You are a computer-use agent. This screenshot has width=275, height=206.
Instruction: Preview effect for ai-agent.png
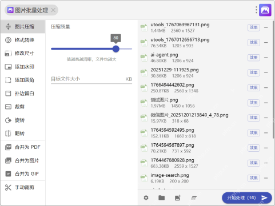point(254,58)
